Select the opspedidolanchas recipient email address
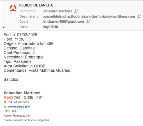The height and width of the screenshot is (126, 143). [89, 17]
